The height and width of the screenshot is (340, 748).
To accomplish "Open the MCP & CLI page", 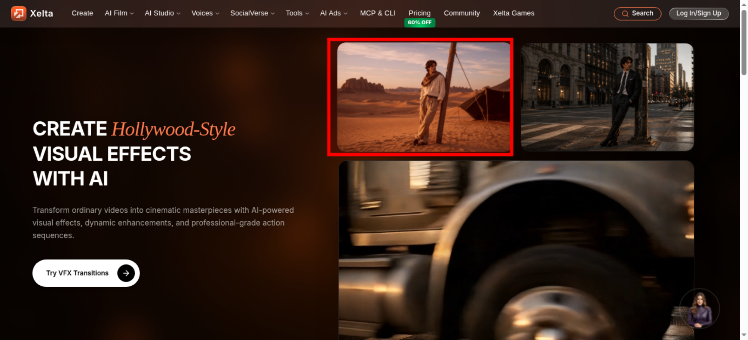I will pyautogui.click(x=378, y=13).
